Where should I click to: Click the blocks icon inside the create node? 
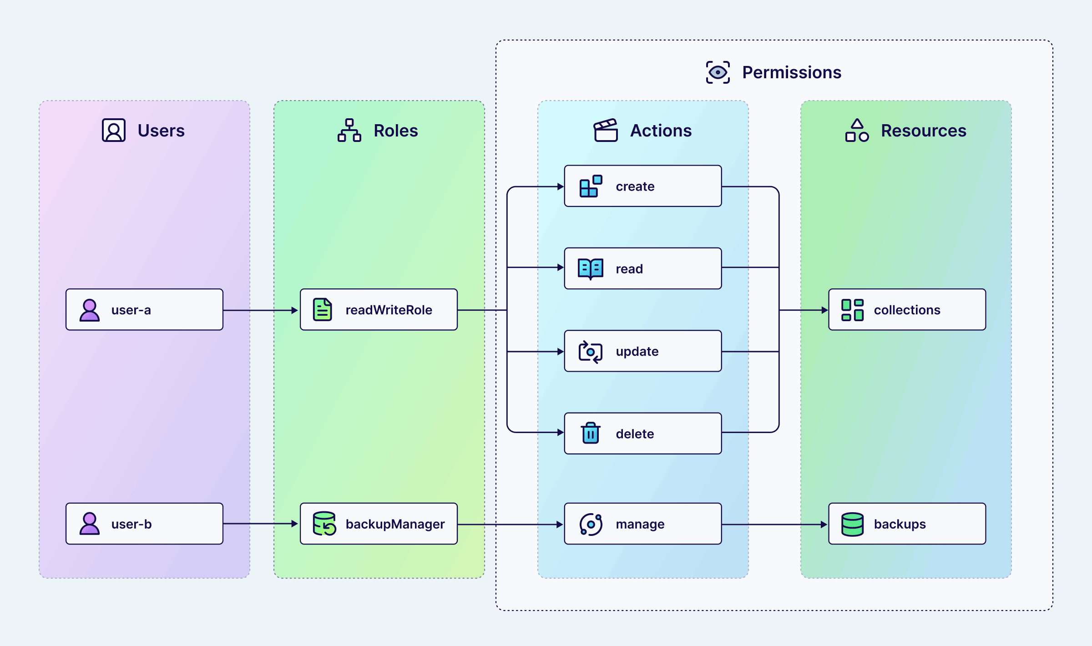[x=590, y=186]
